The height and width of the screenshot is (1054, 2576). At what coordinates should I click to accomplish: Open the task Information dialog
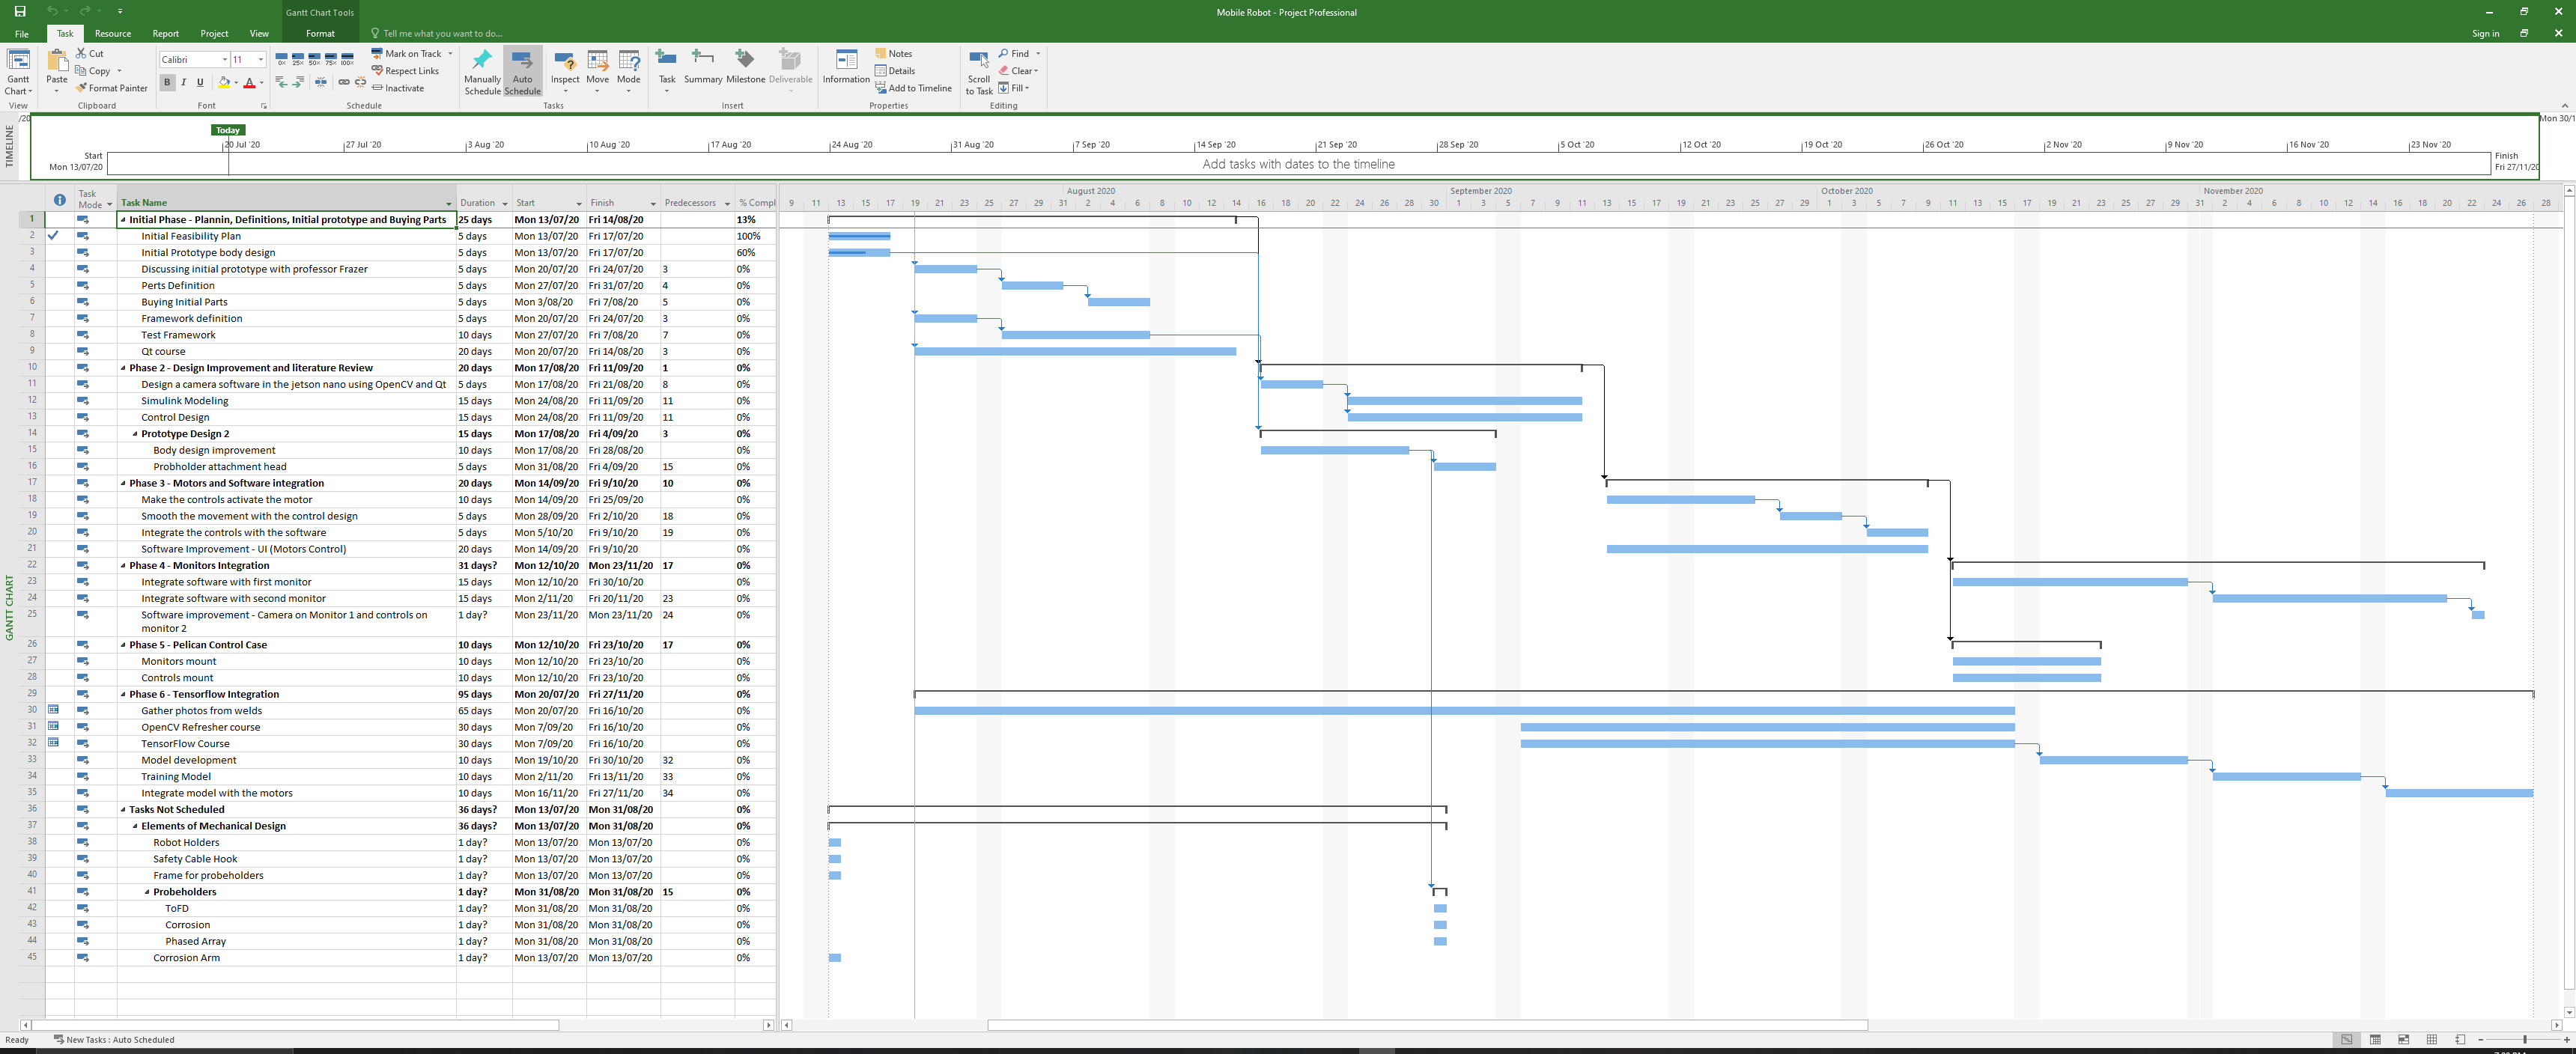[846, 62]
